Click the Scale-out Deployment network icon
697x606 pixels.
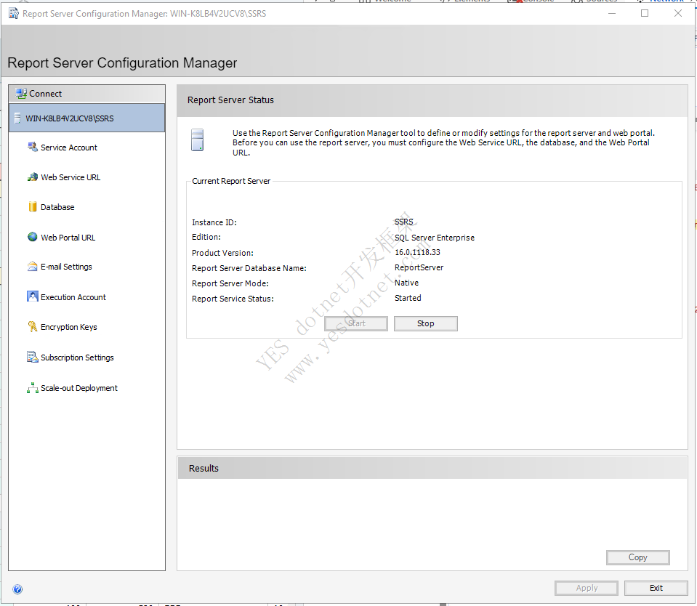(32, 388)
